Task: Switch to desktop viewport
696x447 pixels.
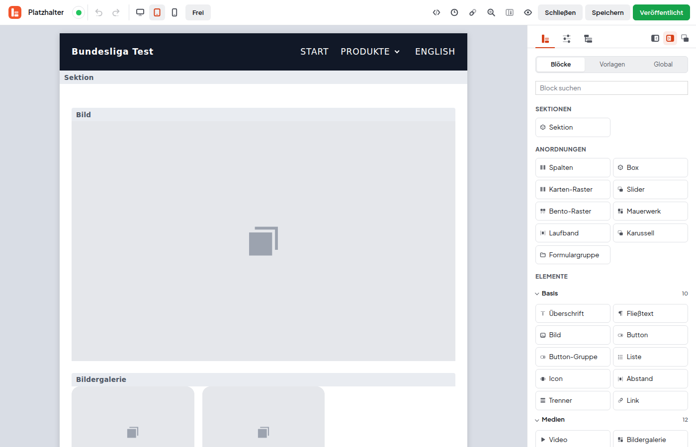Action: point(140,12)
